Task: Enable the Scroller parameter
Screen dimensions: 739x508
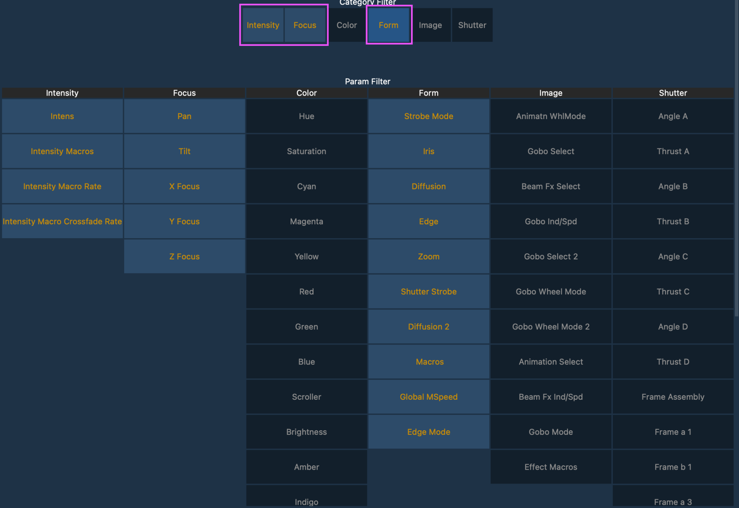Action: (306, 397)
